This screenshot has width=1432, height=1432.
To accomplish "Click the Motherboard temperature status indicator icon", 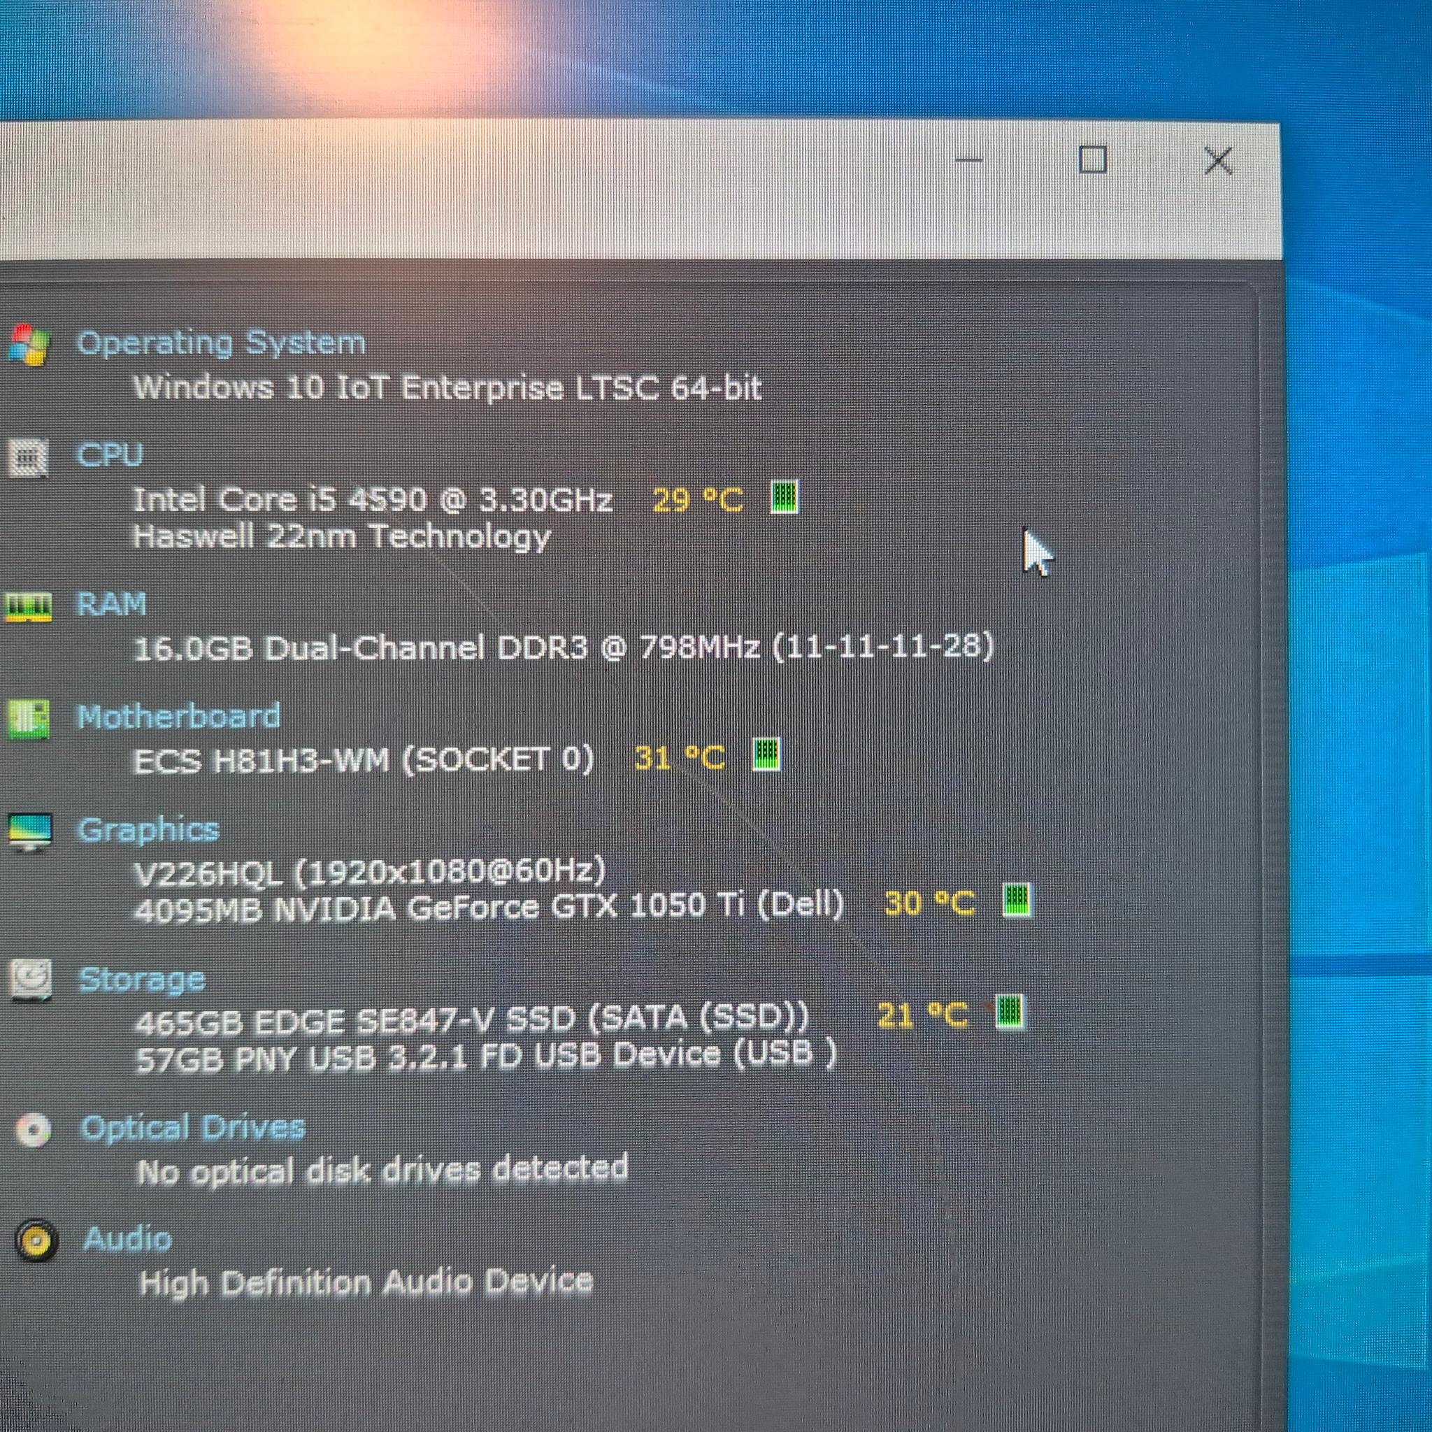I will (x=766, y=754).
